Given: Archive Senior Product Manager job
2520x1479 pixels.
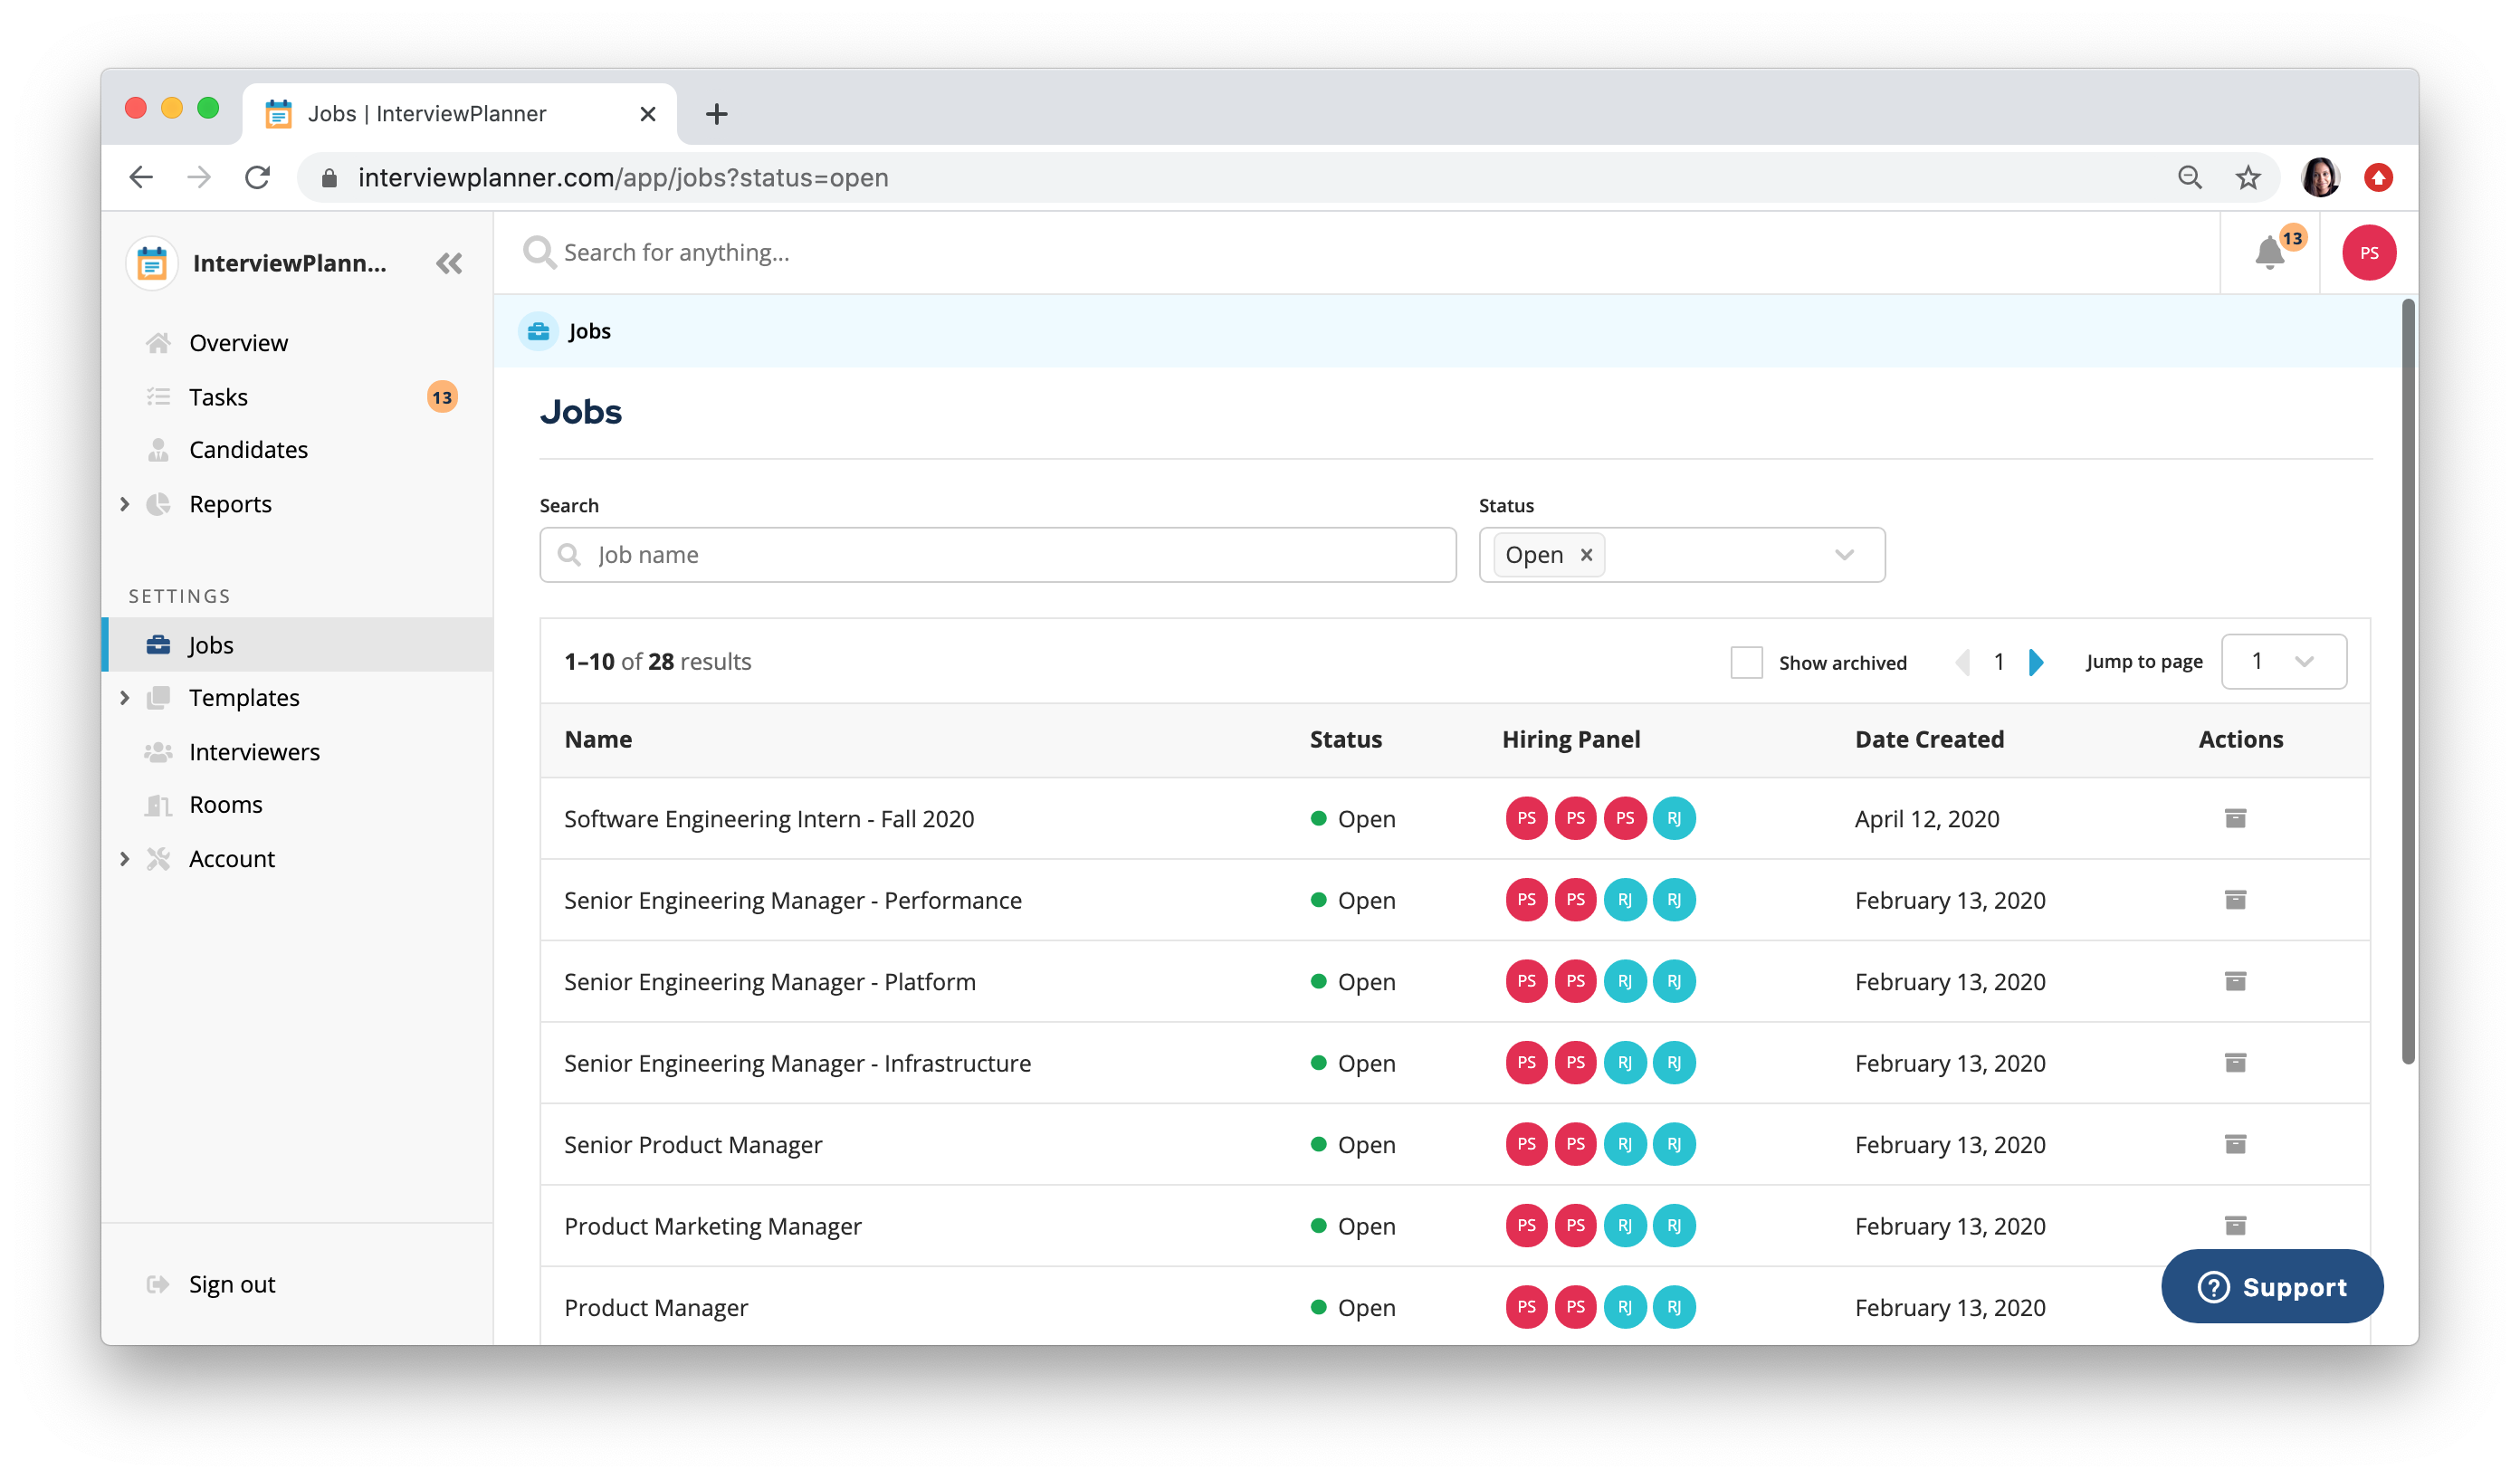Looking at the screenshot, I should click(x=2235, y=1144).
